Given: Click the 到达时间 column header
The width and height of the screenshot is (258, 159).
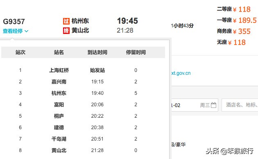Looking at the screenshot, I should 97,52.
